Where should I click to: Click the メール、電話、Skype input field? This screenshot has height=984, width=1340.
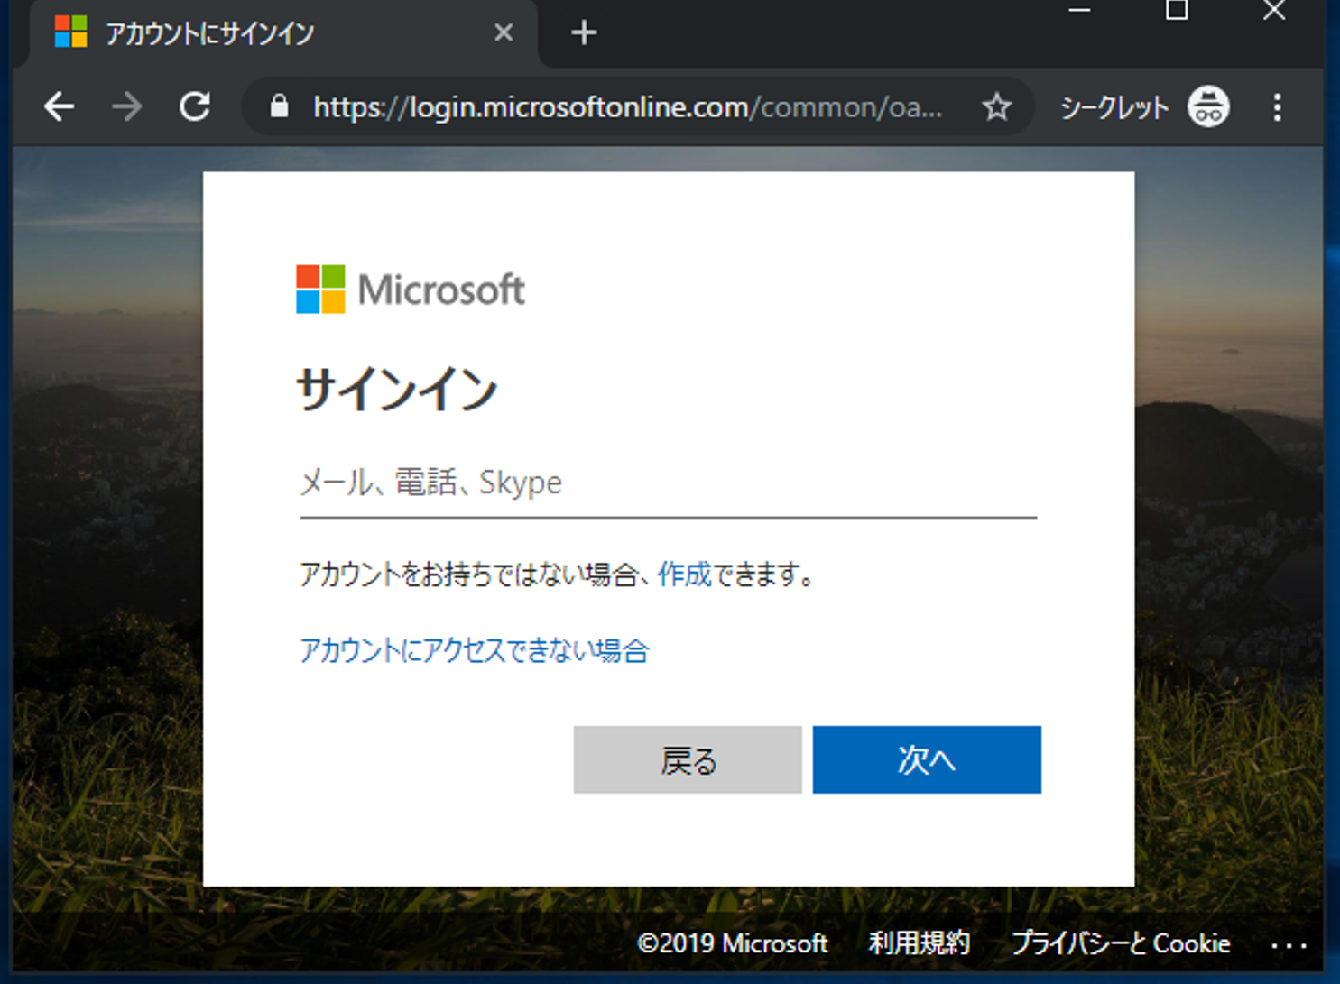pos(668,484)
